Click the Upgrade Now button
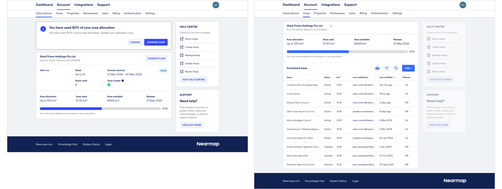 click(x=156, y=42)
